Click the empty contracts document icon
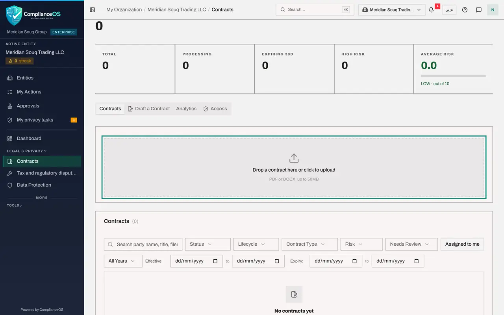Image resolution: width=504 pixels, height=315 pixels. [294, 294]
